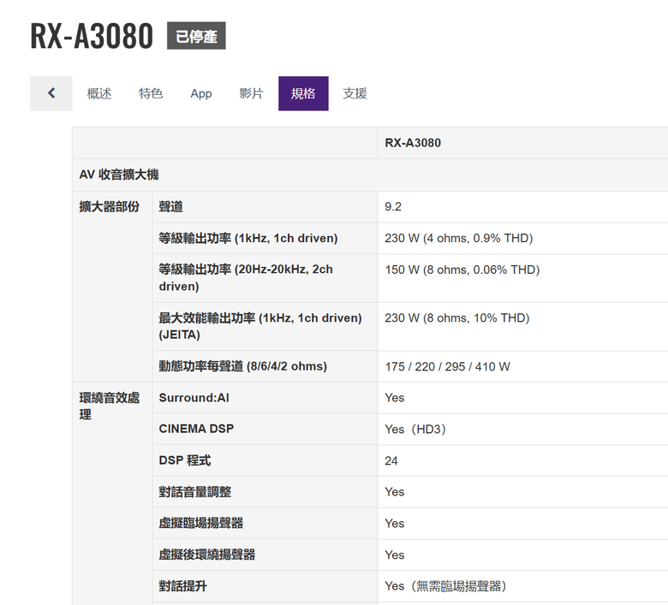Select the 規格 tab

point(303,93)
